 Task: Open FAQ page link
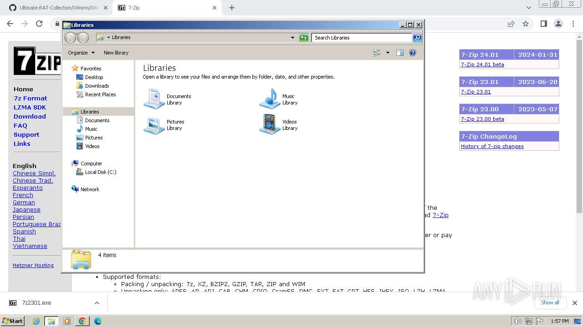click(x=20, y=125)
